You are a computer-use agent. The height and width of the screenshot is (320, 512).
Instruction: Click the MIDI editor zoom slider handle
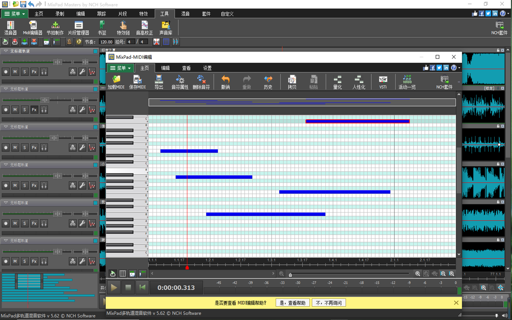pos(290,274)
